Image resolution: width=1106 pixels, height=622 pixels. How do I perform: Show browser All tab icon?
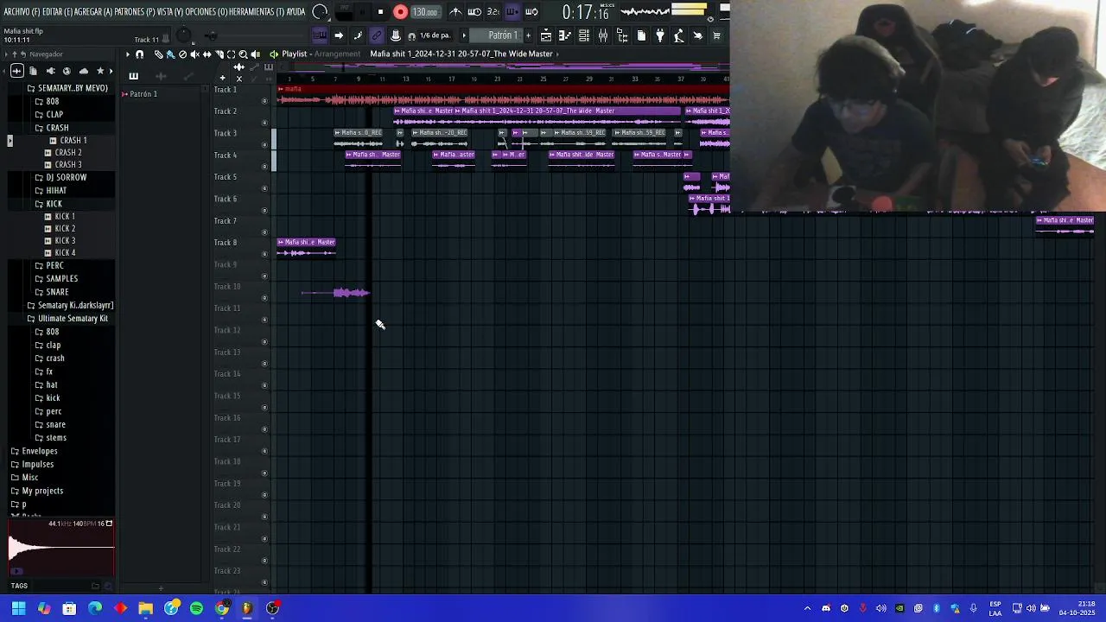tap(16, 71)
